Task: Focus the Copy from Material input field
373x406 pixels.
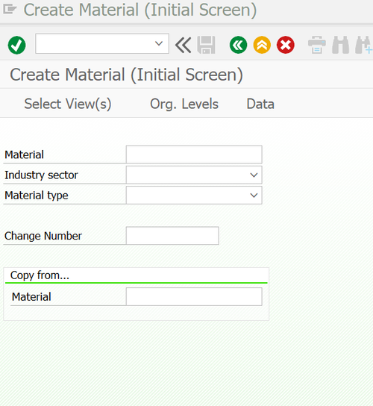Action: [x=194, y=297]
